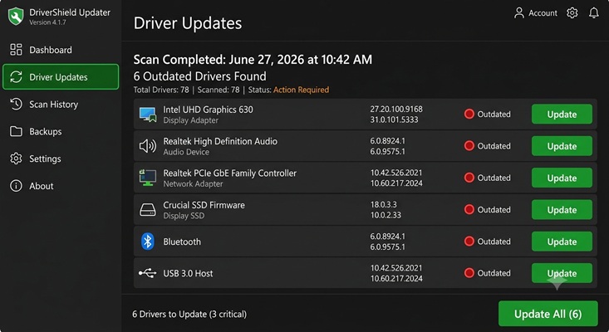Click the Settings gear icon in sidebar
Viewport: 609px width, 332px height.
(16, 159)
